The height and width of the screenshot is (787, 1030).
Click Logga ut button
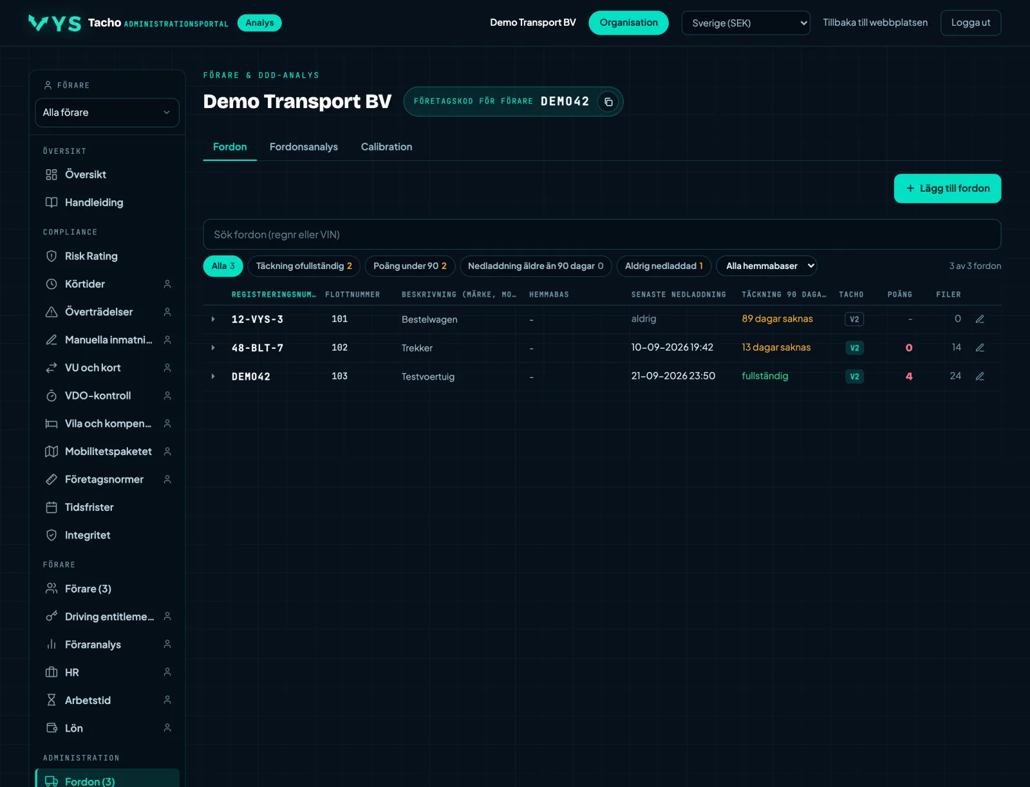coord(971,23)
